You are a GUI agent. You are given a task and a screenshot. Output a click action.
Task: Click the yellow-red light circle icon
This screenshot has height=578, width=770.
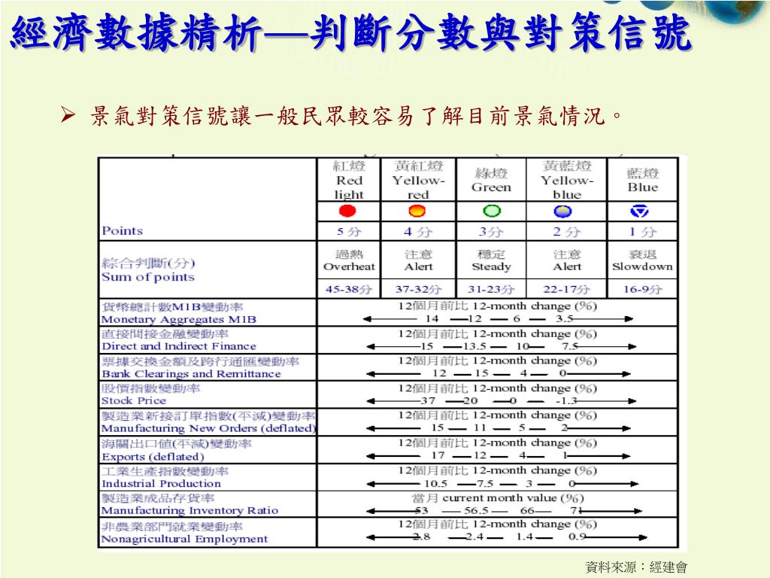pos(417,211)
